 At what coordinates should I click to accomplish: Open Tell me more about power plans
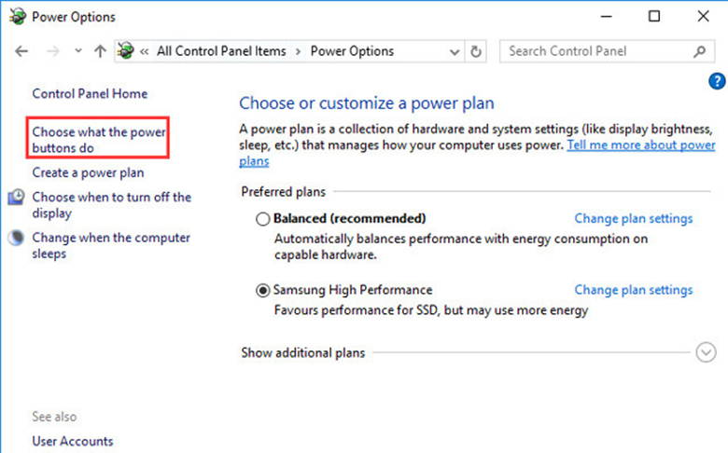(640, 145)
